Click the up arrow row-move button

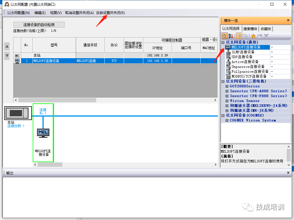7,46
